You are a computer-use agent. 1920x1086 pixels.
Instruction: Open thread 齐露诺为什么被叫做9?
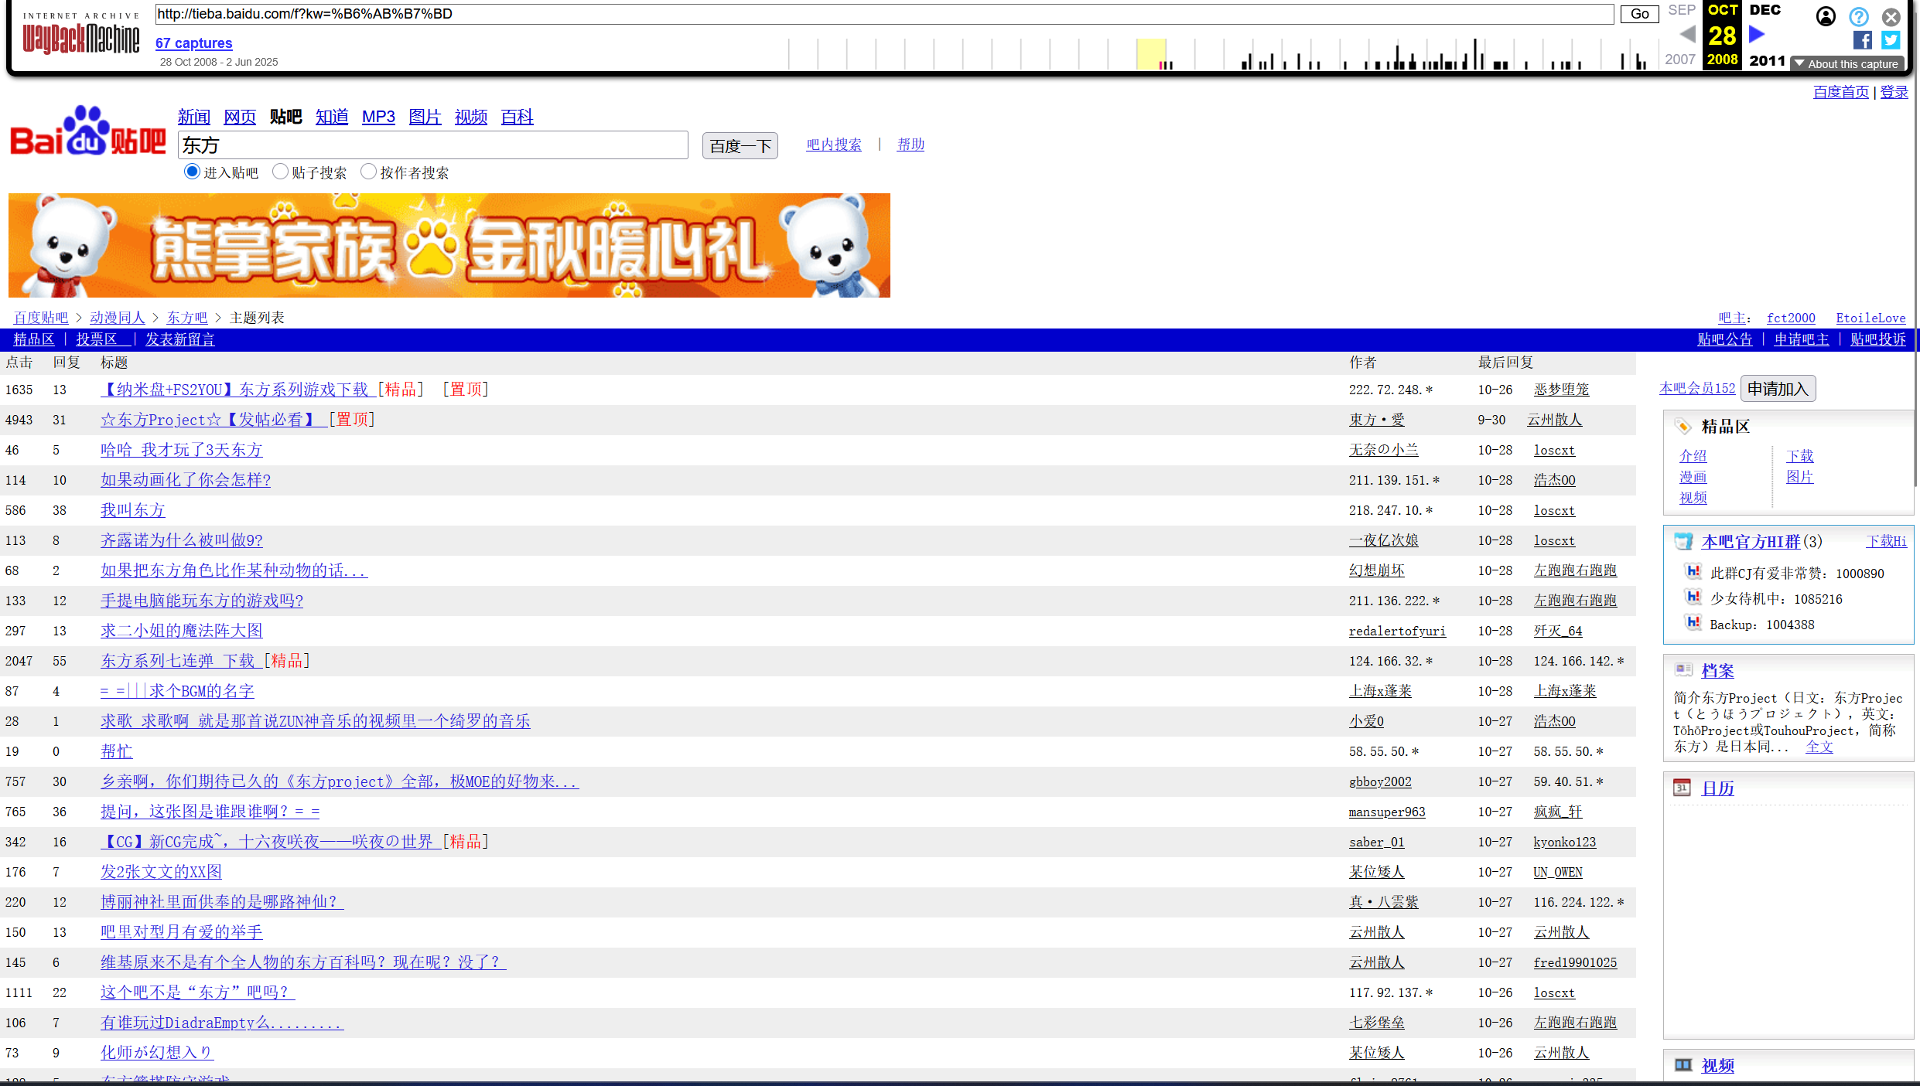[x=182, y=540]
